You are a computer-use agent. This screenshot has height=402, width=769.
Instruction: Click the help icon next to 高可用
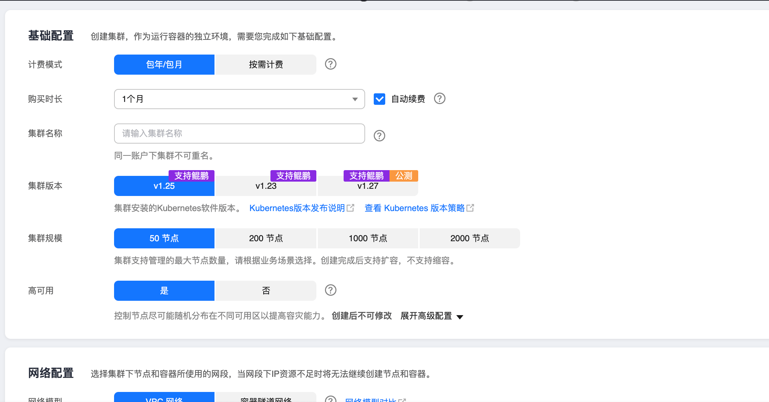[x=330, y=290]
